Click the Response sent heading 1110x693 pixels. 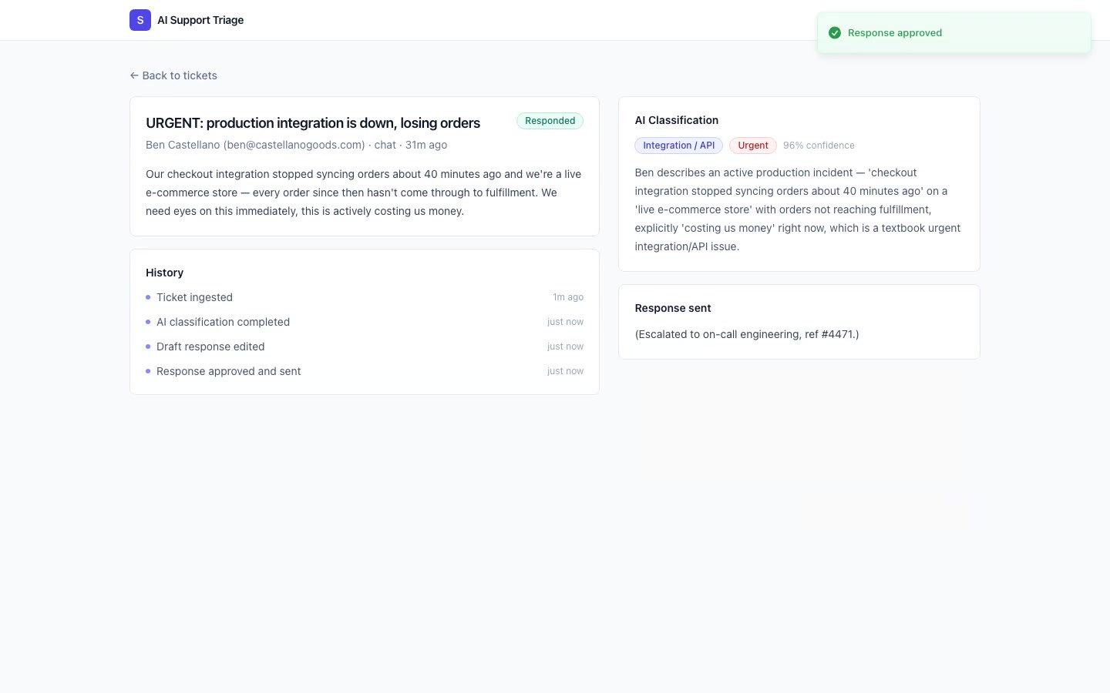pos(673,308)
